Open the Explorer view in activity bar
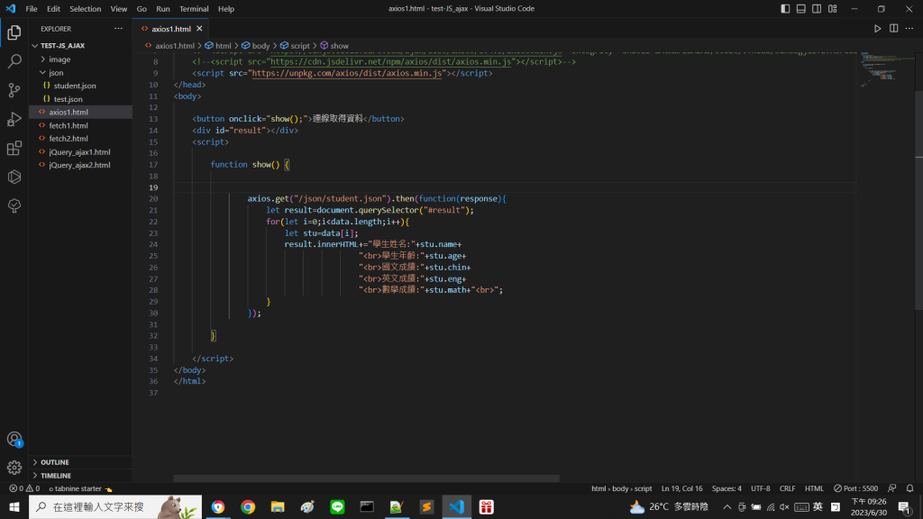 [x=14, y=32]
